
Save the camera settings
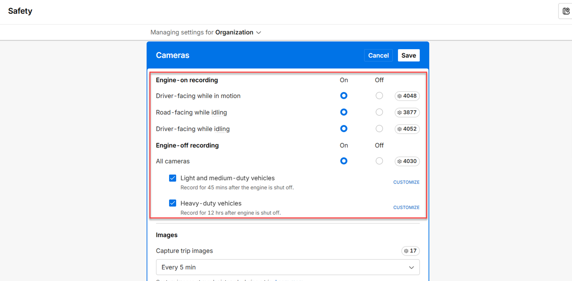pyautogui.click(x=408, y=55)
